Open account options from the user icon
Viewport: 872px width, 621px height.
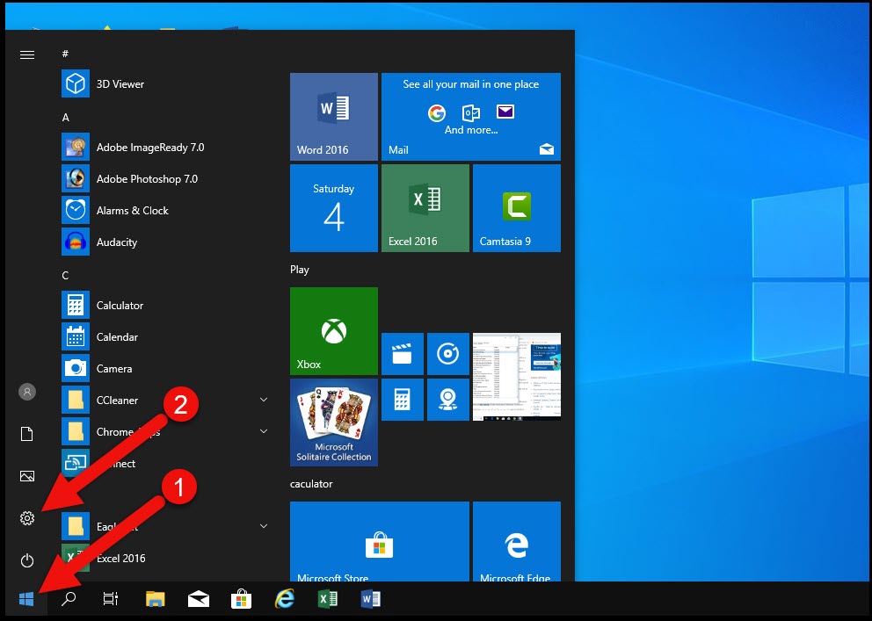point(26,392)
